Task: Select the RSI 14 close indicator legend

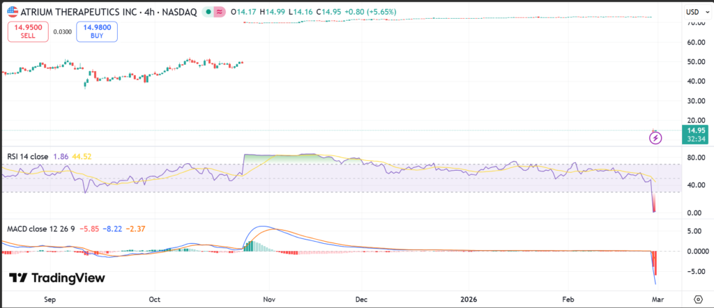Action: 28,157
